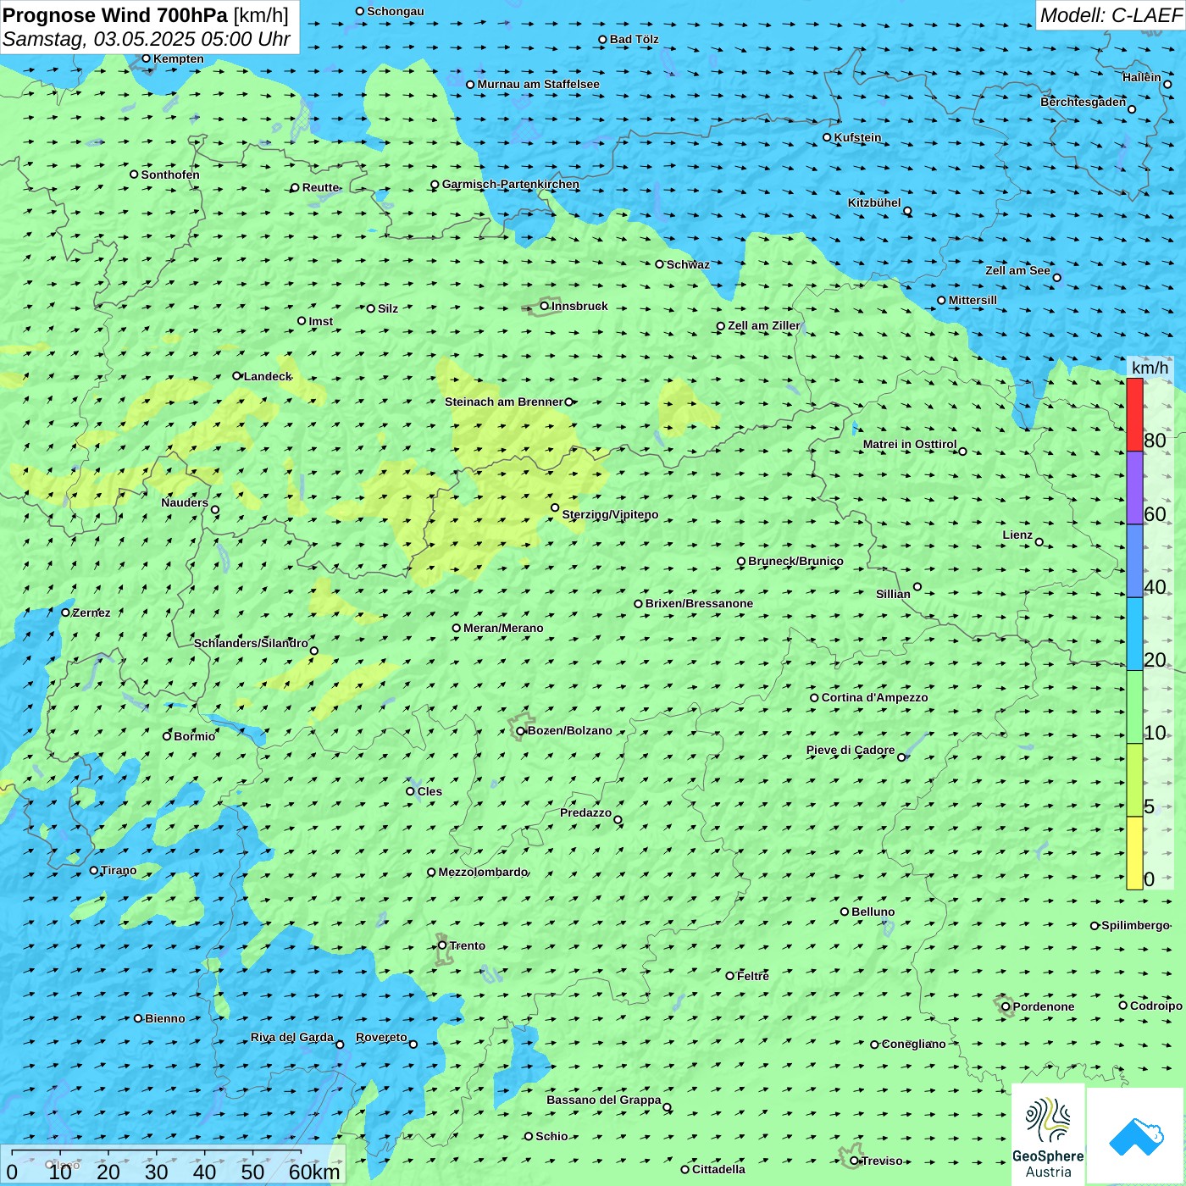Click the light blue 20–40 km/h legend band
This screenshot has width=1186, height=1186.
1134,634
